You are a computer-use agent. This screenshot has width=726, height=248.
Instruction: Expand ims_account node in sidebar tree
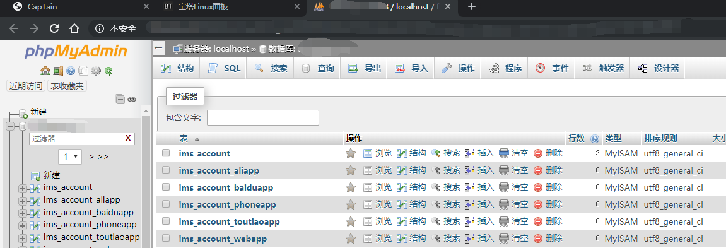pos(22,188)
